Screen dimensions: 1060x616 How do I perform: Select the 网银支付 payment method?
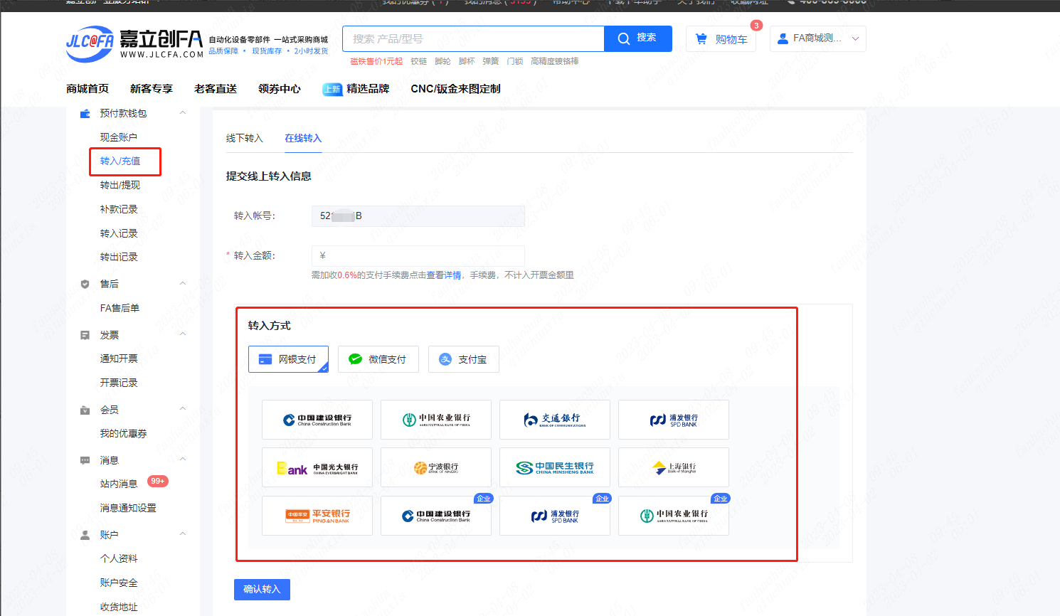coord(288,359)
